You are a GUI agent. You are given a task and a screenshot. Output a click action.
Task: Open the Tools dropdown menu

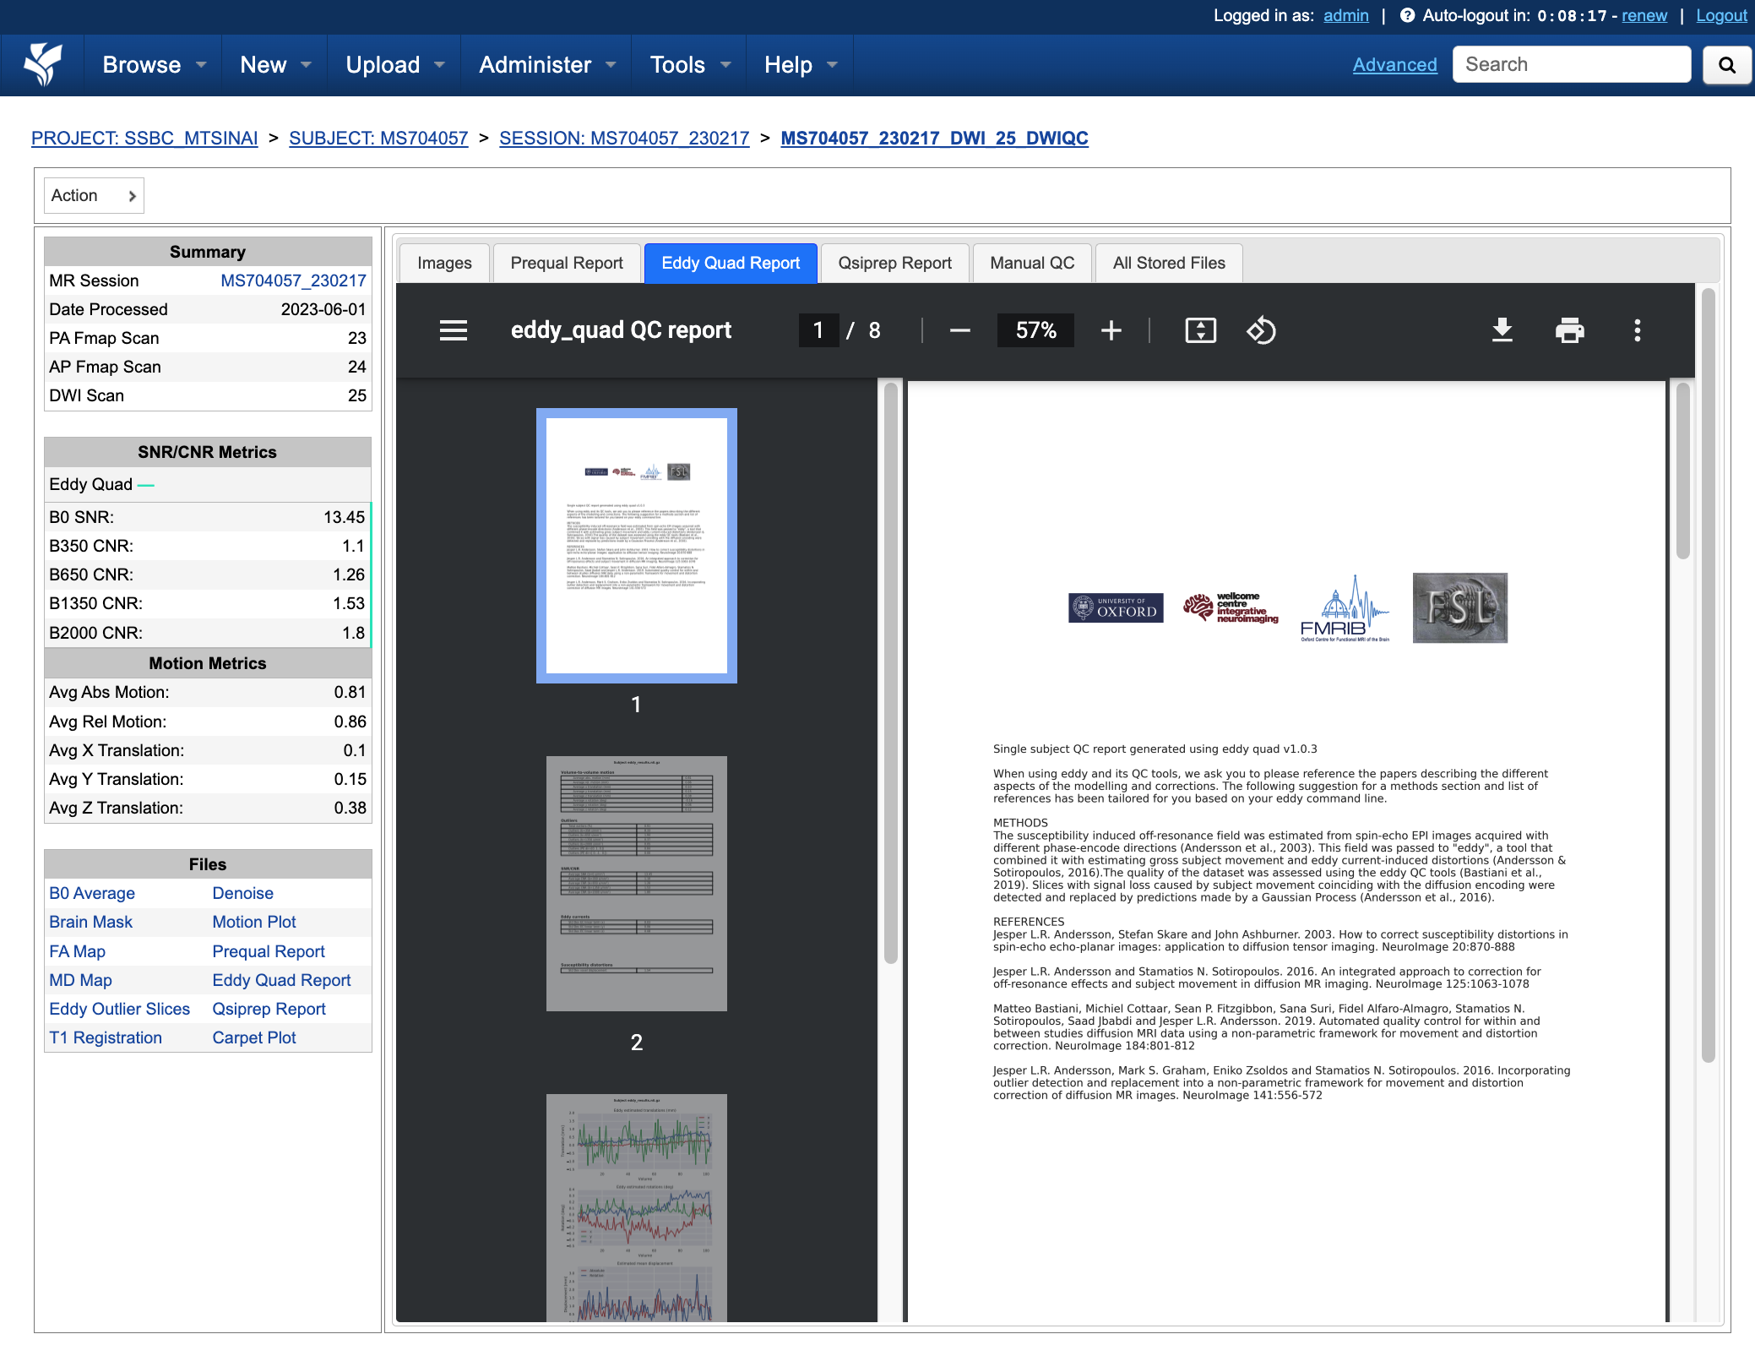pyautogui.click(x=689, y=65)
